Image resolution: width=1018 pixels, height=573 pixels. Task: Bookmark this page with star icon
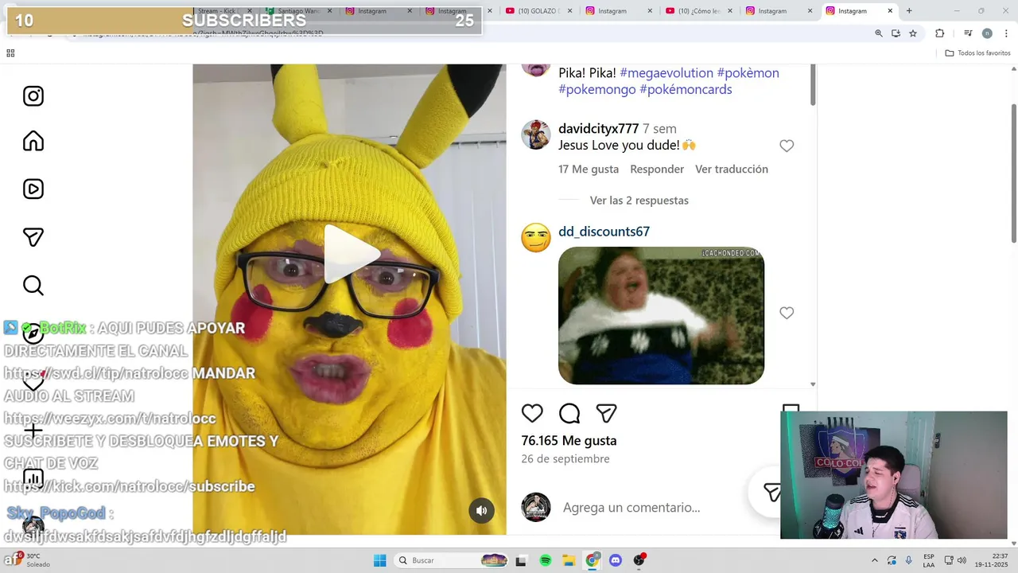[913, 33]
